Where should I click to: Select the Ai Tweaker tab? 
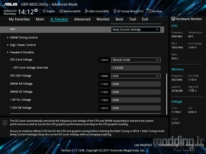point(59,19)
